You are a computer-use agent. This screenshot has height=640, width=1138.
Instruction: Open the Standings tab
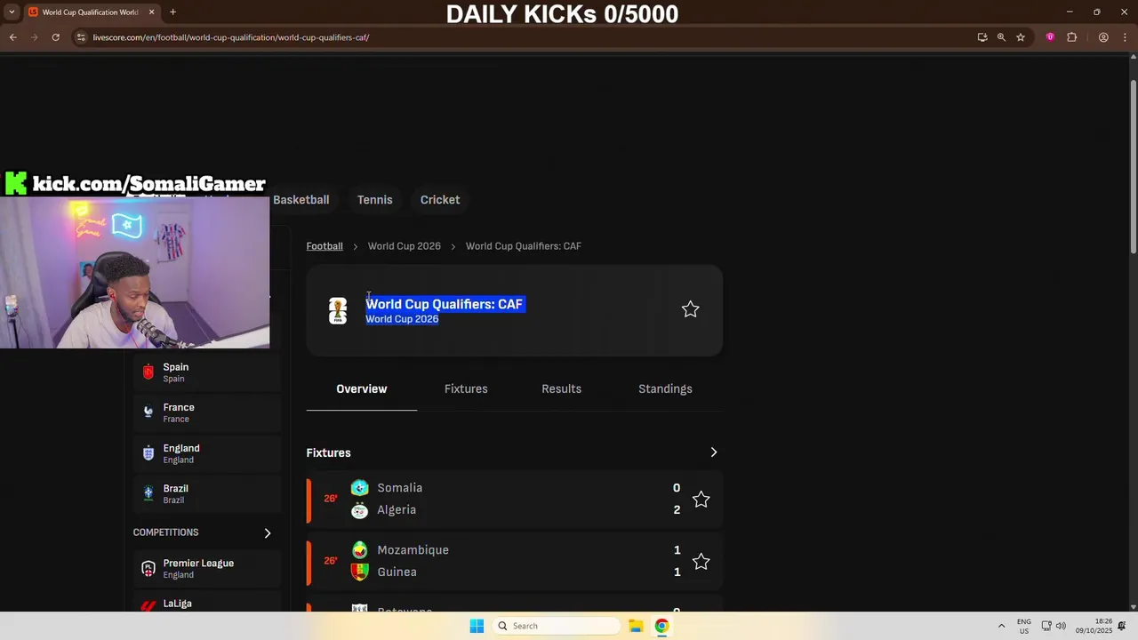[x=665, y=388]
